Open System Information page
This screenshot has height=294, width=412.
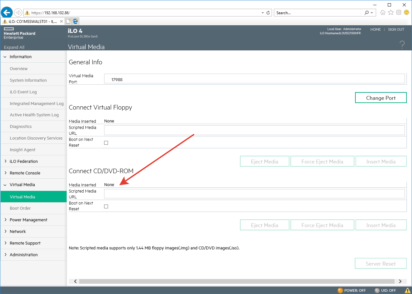28,80
